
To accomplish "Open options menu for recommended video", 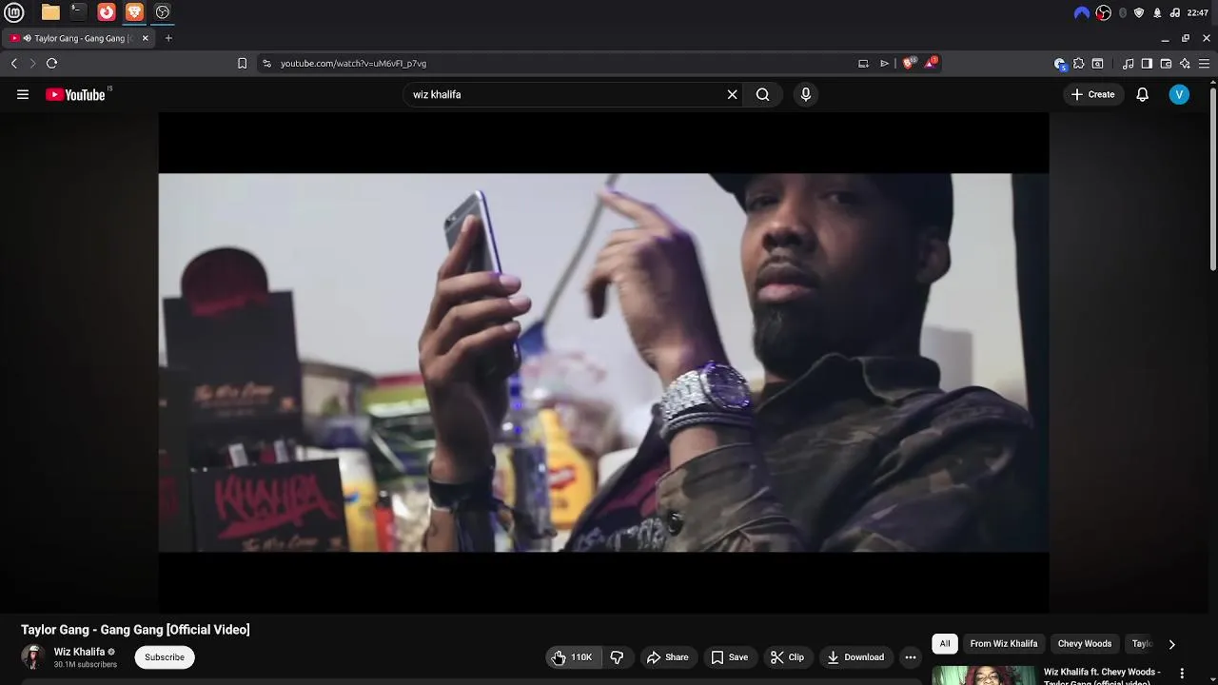I will coord(1182,674).
